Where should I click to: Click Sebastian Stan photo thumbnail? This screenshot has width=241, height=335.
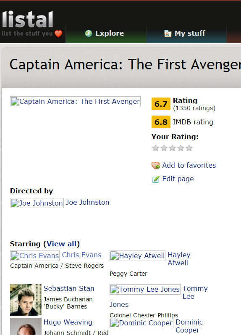[26, 300]
